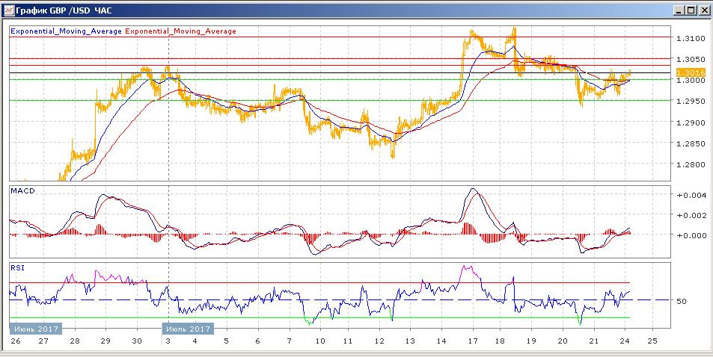This screenshot has width=713, height=357.
Task: Close the GBP/USD chart window
Action: pos(703,10)
